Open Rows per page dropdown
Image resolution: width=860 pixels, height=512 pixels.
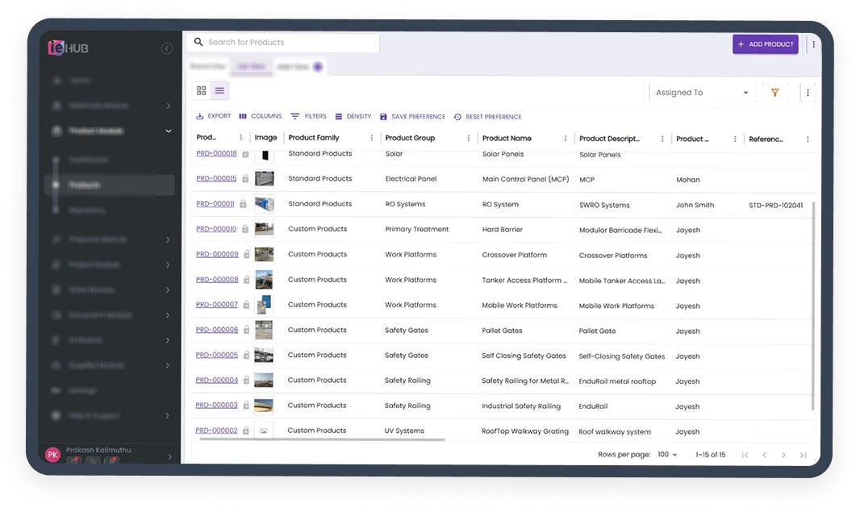[667, 455]
